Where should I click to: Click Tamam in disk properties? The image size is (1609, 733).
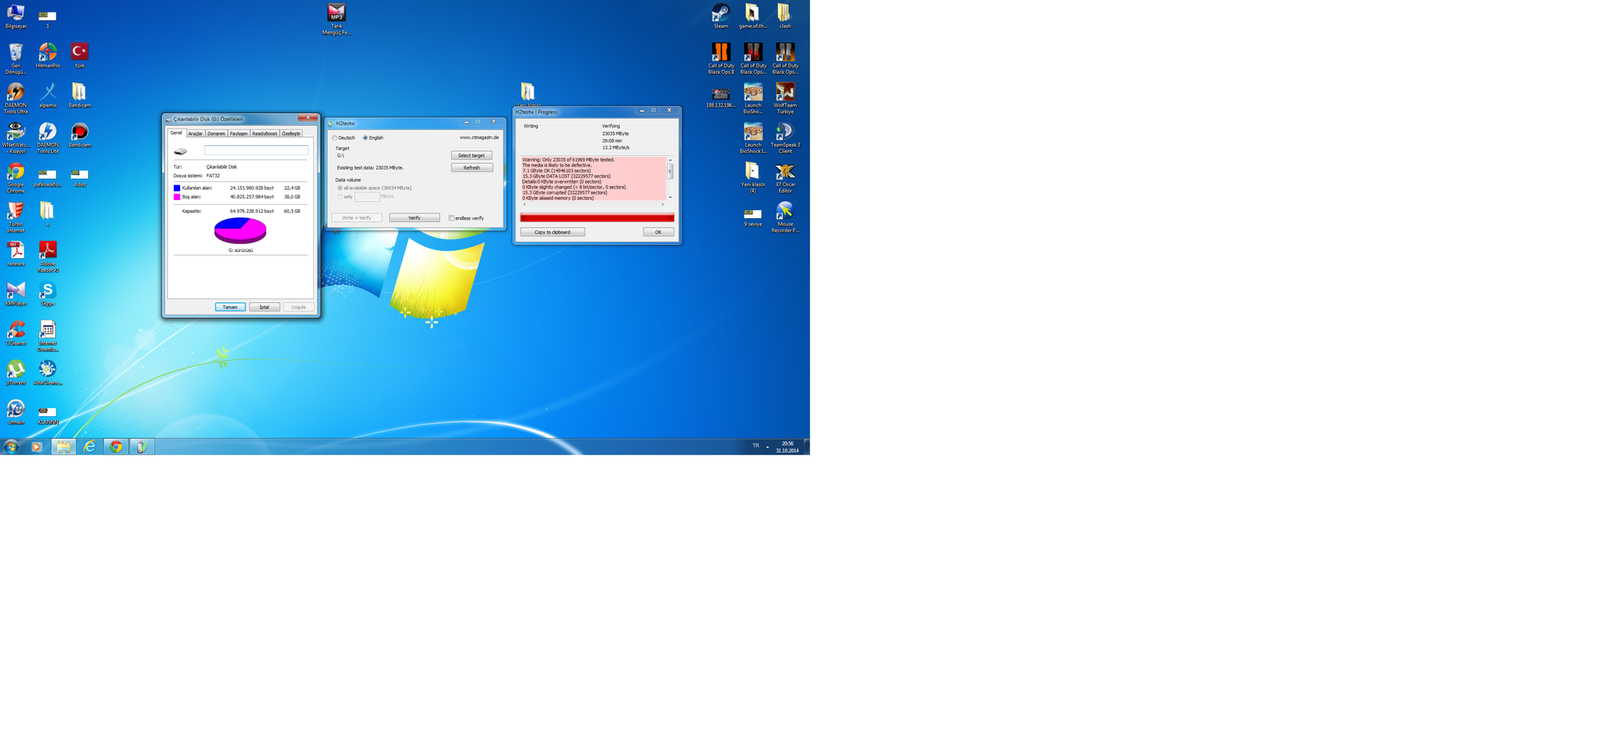[x=230, y=307]
